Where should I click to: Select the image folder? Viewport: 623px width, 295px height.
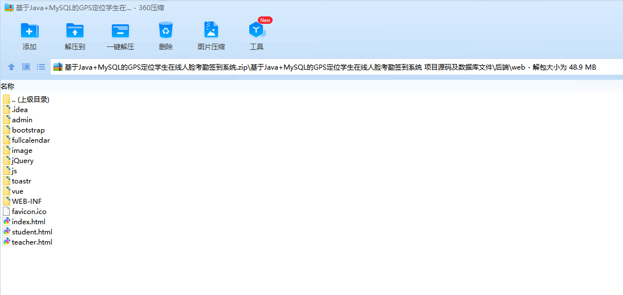point(18,151)
